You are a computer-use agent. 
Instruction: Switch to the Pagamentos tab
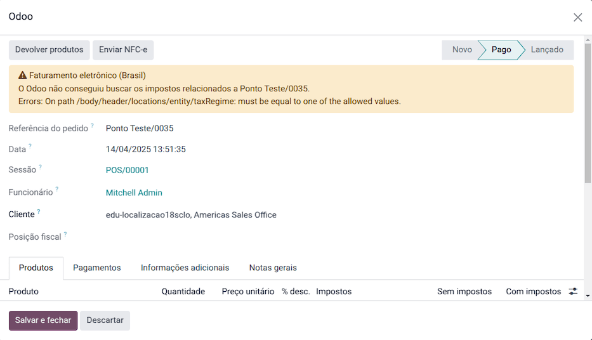[x=96, y=268]
